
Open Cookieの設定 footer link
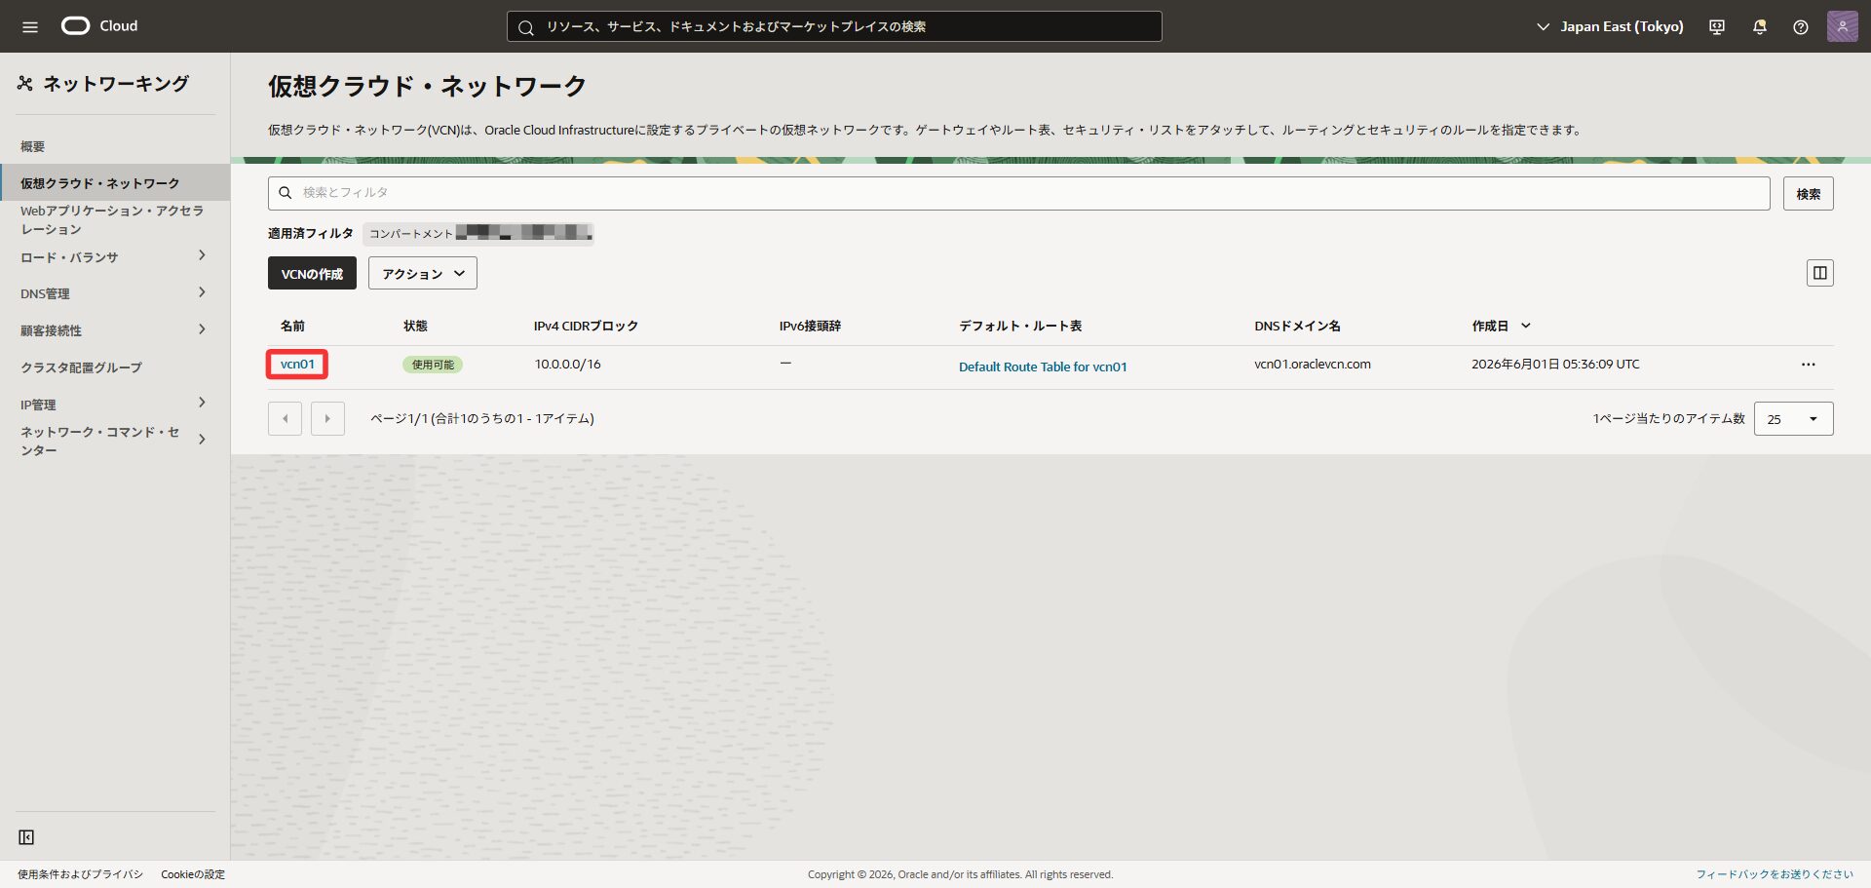tap(193, 874)
